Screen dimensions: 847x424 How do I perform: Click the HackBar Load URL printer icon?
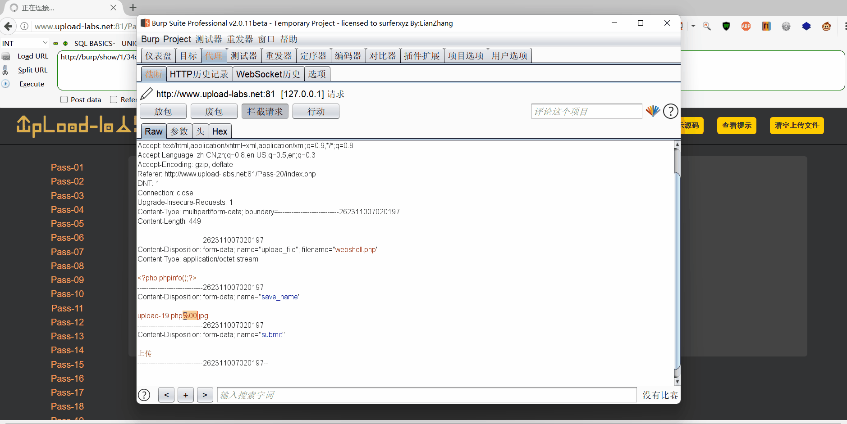6,56
